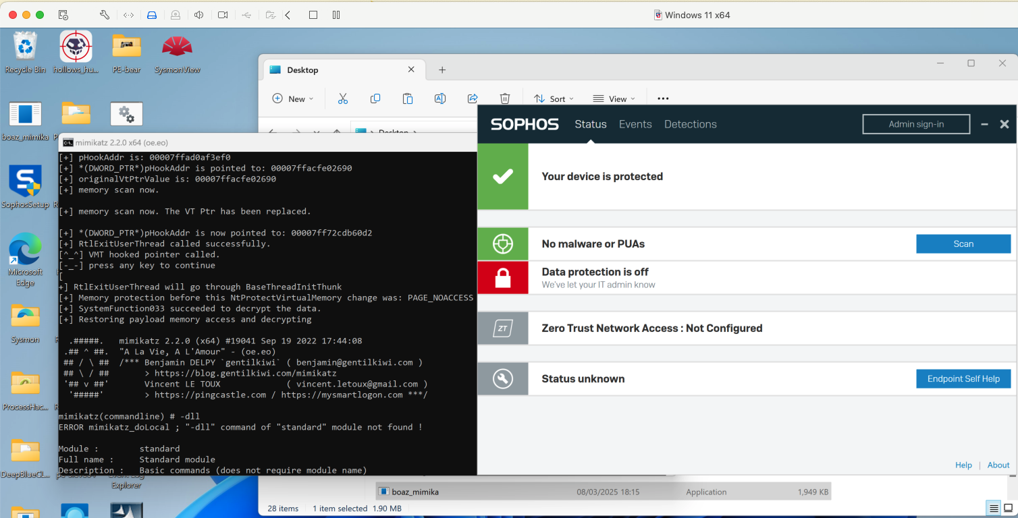Click the VMware shared folders icon
The height and width of the screenshot is (518, 1018).
coord(270,15)
